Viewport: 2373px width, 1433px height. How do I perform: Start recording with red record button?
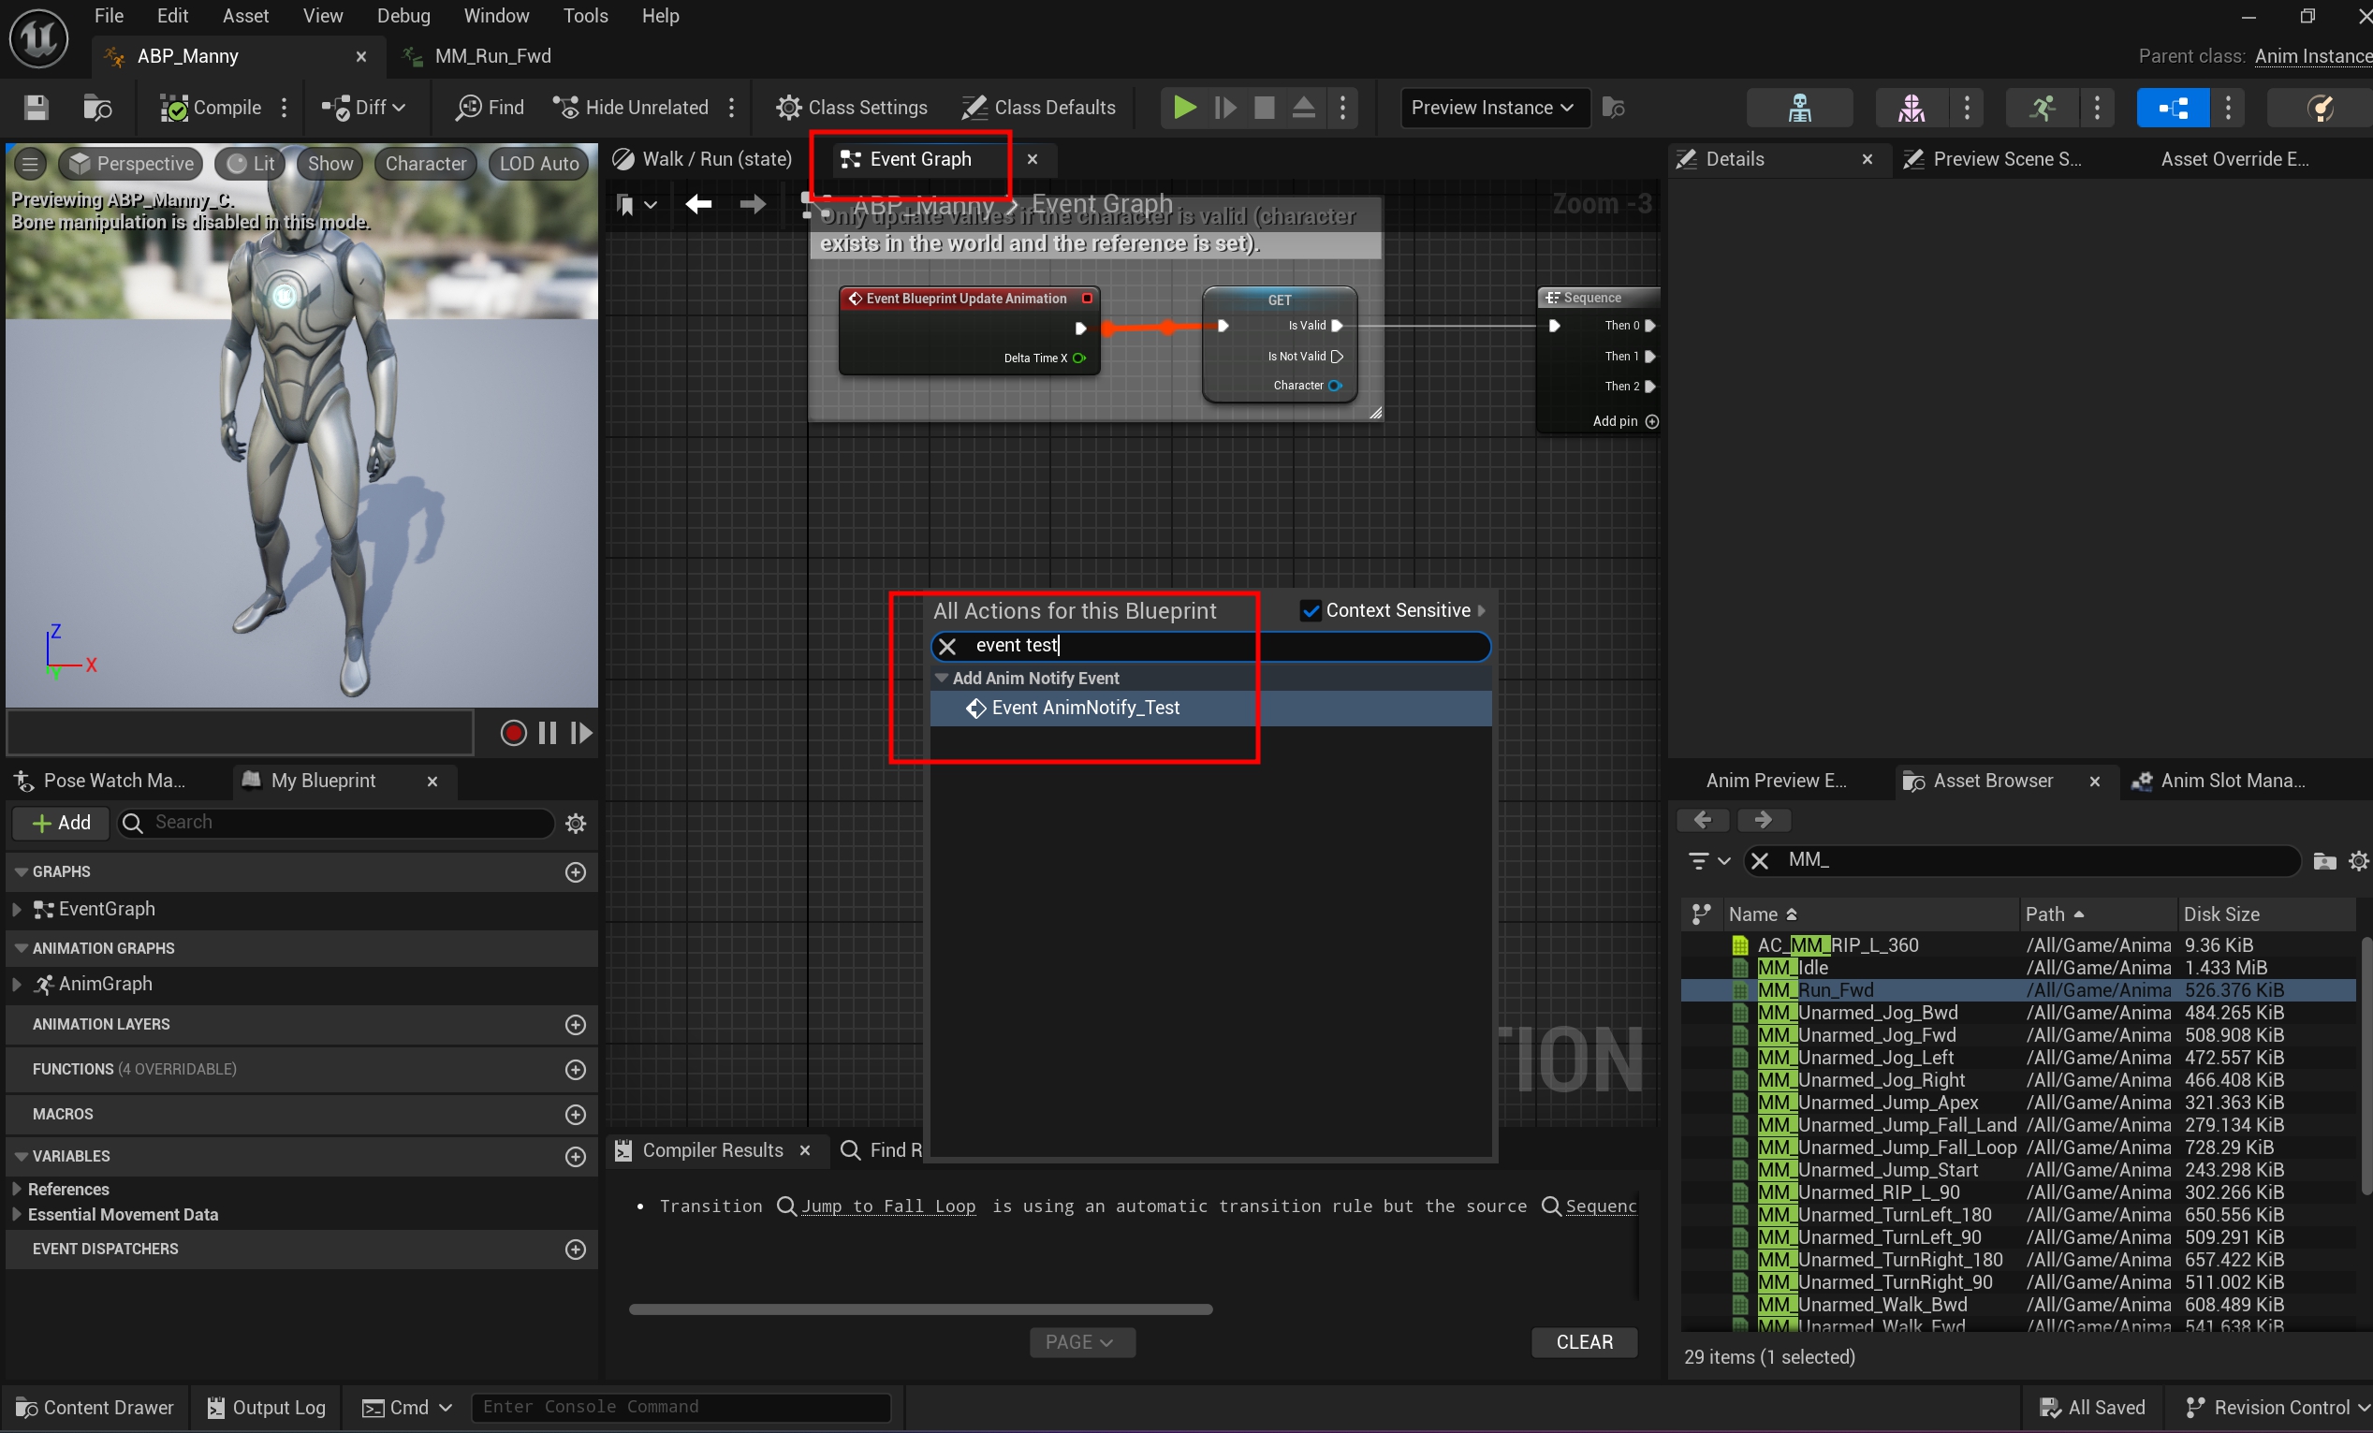point(513,733)
